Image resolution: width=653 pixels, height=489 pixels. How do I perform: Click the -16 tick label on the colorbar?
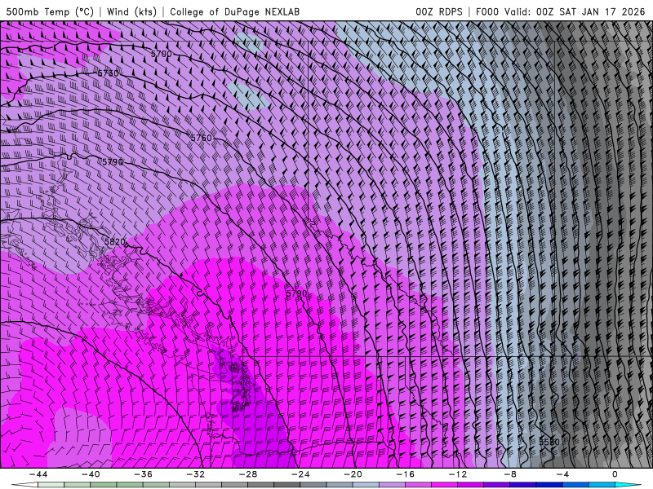[406, 474]
